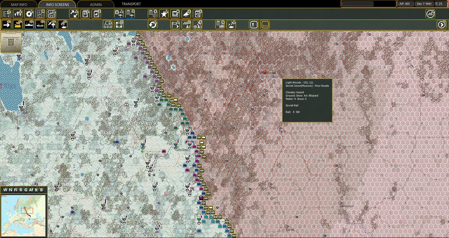This screenshot has height=238, width=449.
Task: Toggle the R filter in minimap panel
Action: [21, 190]
